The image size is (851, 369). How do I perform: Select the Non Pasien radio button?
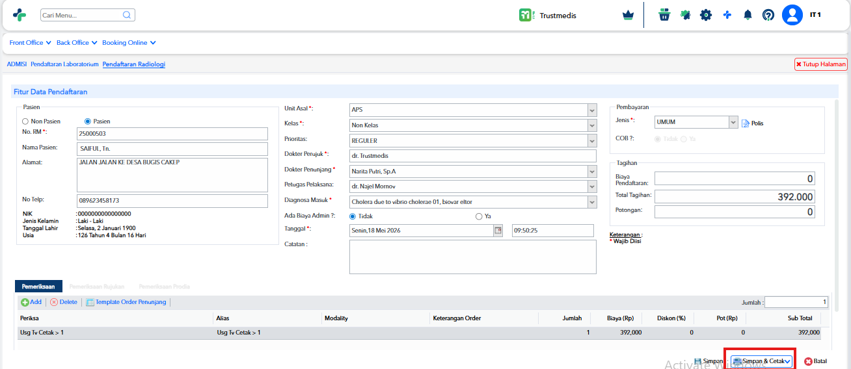coord(25,121)
